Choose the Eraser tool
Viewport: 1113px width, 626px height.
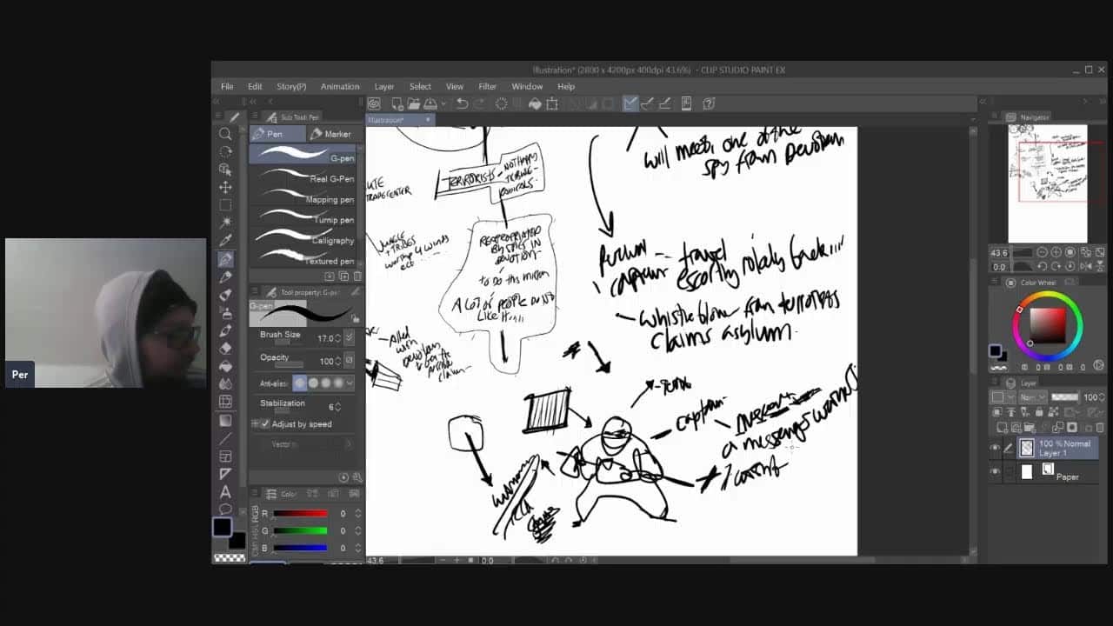click(x=225, y=348)
